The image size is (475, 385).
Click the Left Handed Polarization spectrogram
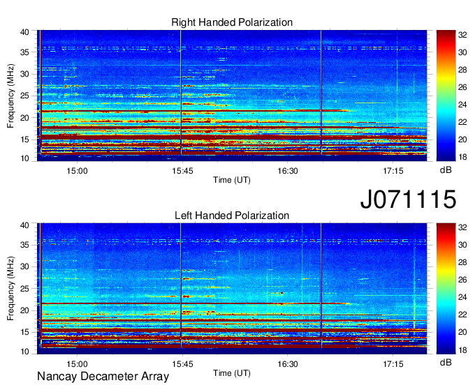pos(232,289)
